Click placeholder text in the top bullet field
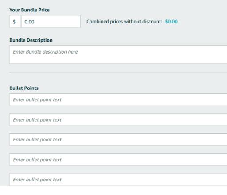Screen dimensions: 227x195 tap(37, 99)
